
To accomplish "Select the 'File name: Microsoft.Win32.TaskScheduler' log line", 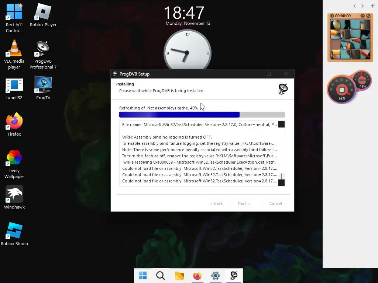I will [x=199, y=125].
